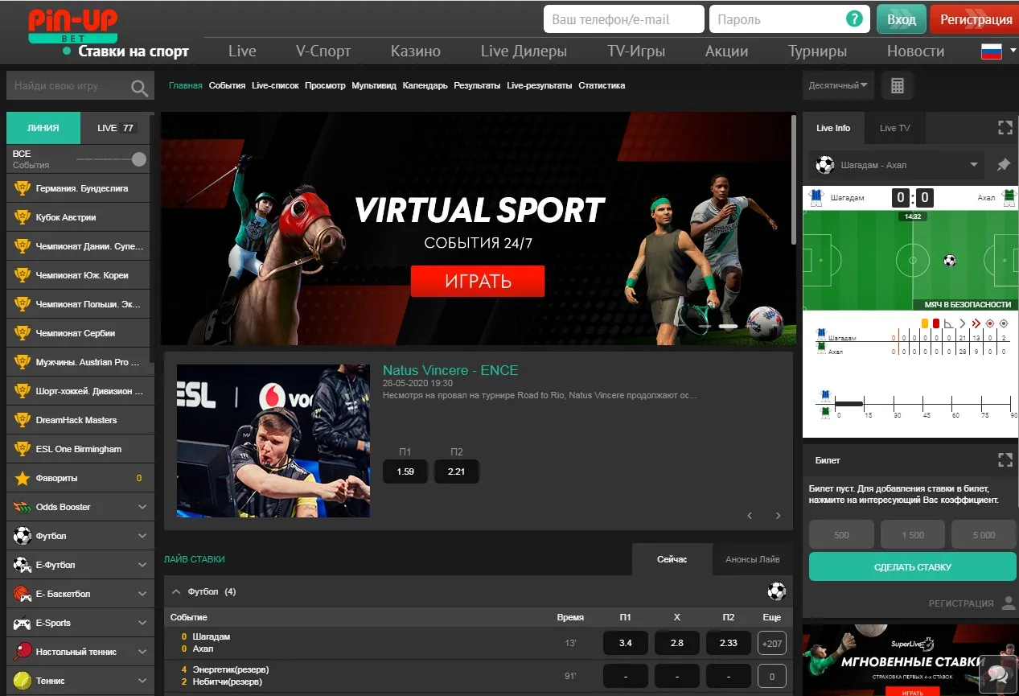Image resolution: width=1019 pixels, height=696 pixels.
Task: Open the V-Спорт menu item
Action: [x=323, y=51]
